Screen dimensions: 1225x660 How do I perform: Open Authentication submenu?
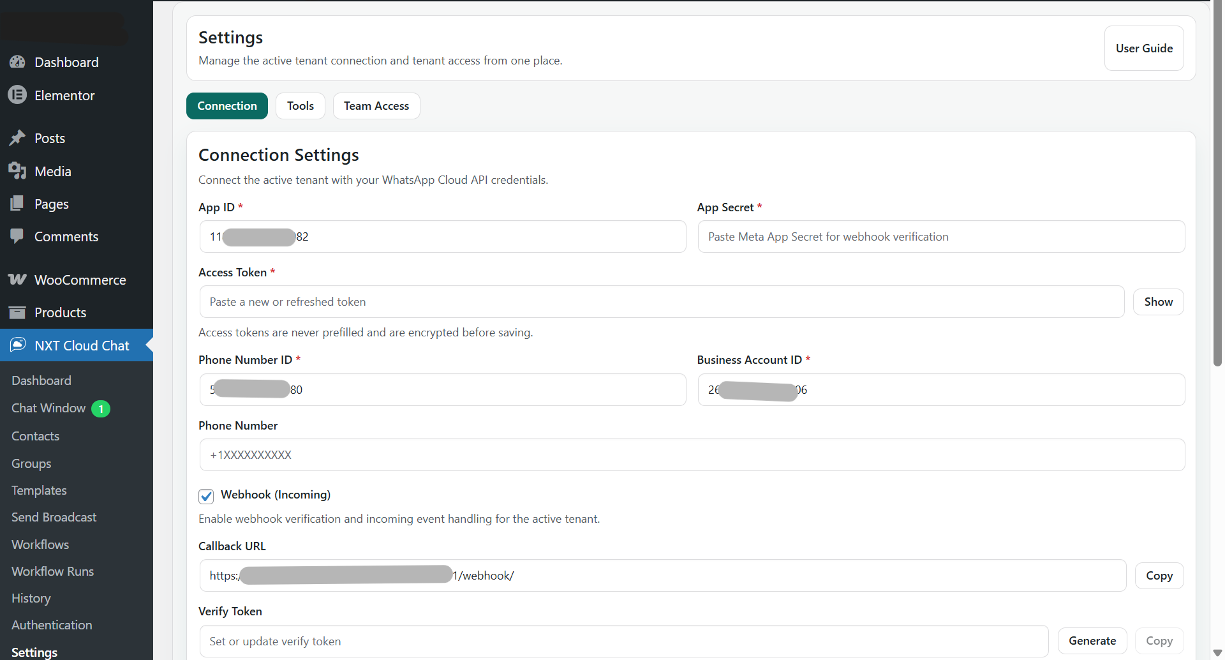pyautogui.click(x=52, y=625)
